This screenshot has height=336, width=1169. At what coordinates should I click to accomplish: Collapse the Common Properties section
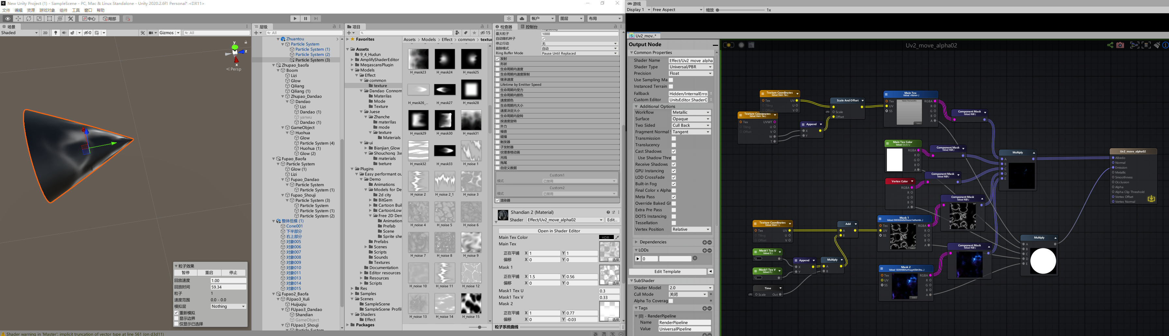click(x=631, y=53)
